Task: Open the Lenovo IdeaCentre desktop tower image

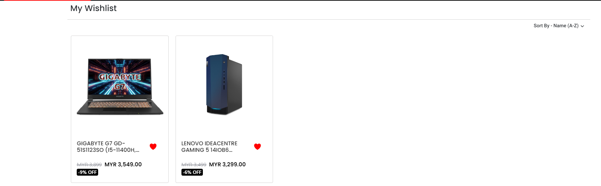Action: pos(224,84)
